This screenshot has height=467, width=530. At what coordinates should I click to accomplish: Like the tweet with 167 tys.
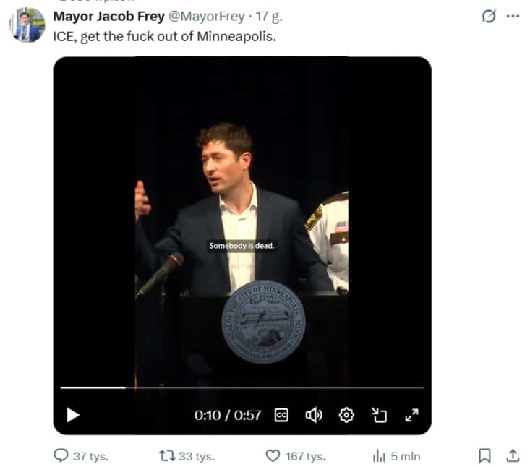coord(296,456)
